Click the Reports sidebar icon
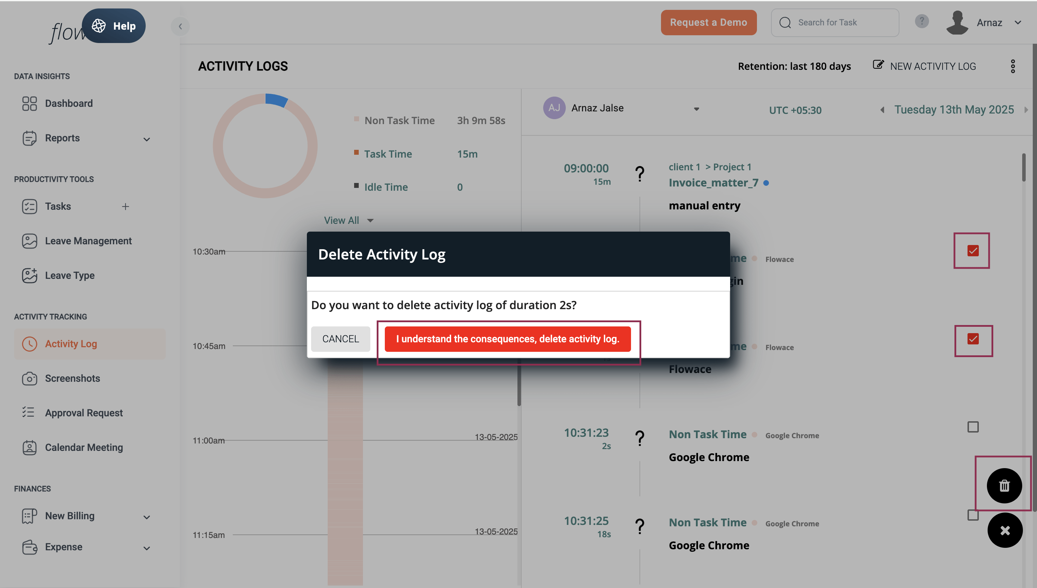The image size is (1037, 588). click(x=29, y=138)
